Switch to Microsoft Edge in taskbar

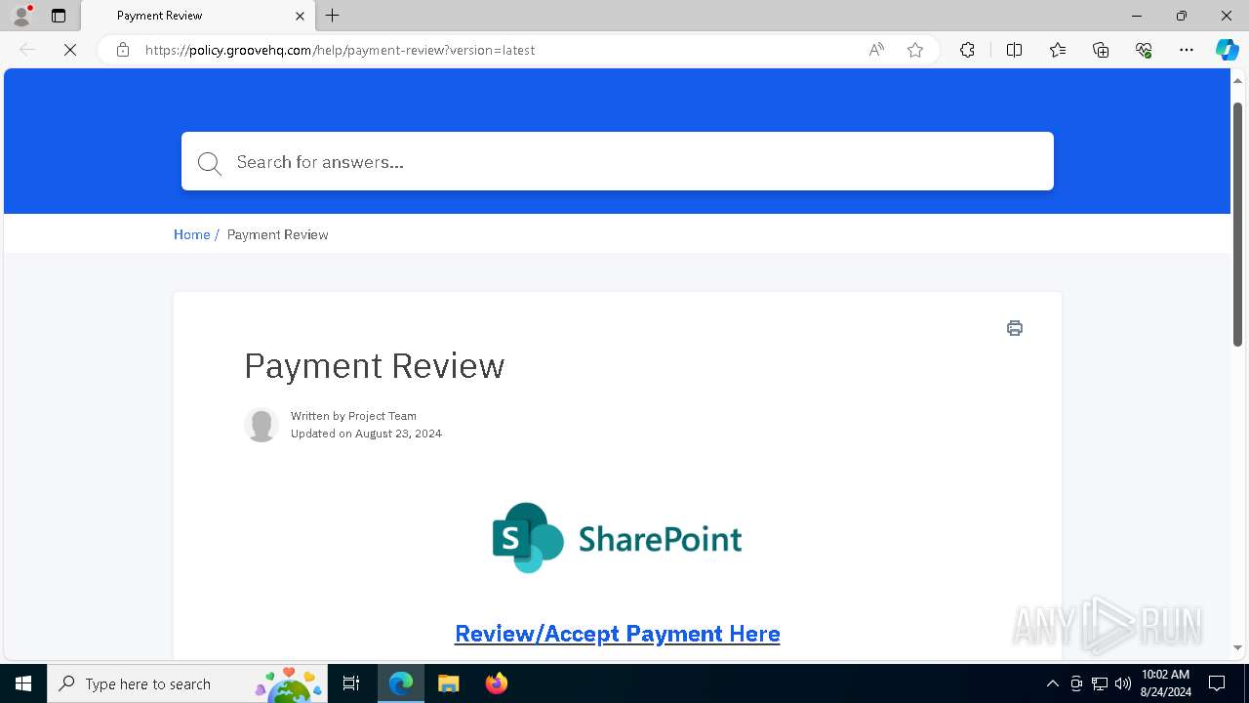coord(401,683)
